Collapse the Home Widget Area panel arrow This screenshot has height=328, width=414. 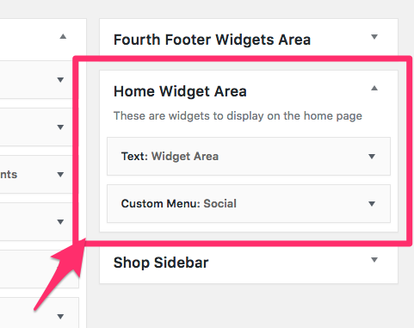coord(374,88)
